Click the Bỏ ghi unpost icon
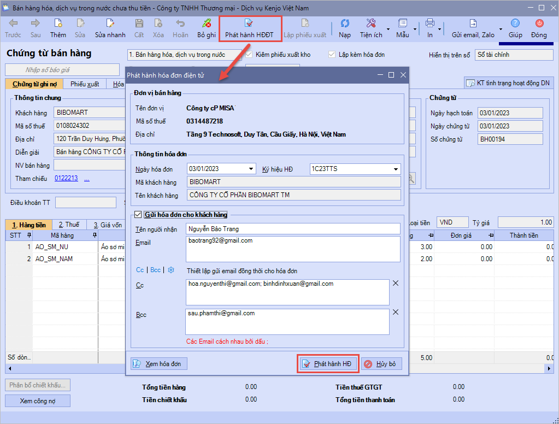This screenshot has width=559, height=424. point(207,23)
